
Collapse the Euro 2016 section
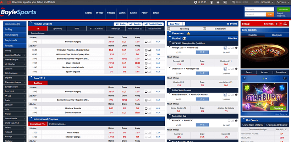pos(31,77)
